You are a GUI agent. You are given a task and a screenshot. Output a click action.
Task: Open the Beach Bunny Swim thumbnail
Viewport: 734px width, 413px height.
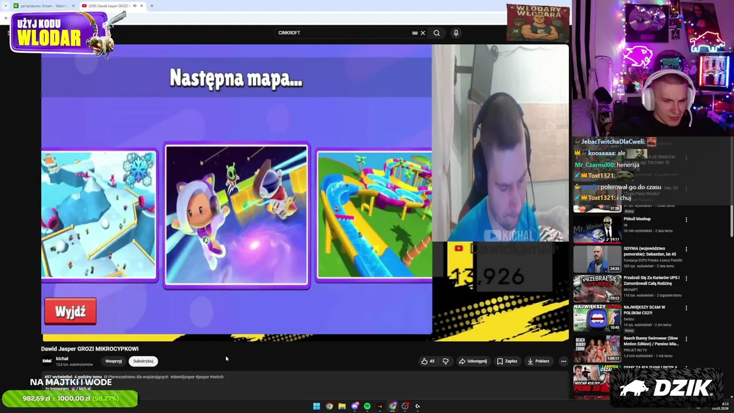(x=597, y=348)
